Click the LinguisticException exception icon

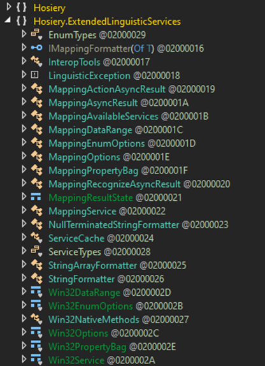pyautogui.click(x=35, y=75)
